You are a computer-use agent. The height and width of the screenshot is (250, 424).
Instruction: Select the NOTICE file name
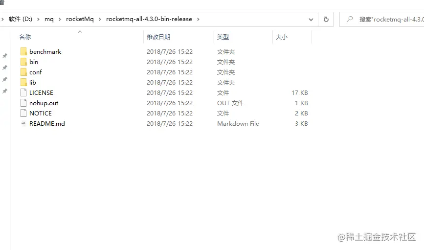(41, 113)
